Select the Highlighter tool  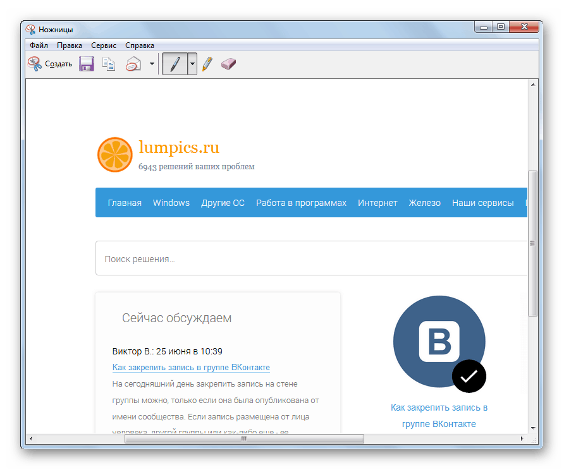tap(207, 64)
